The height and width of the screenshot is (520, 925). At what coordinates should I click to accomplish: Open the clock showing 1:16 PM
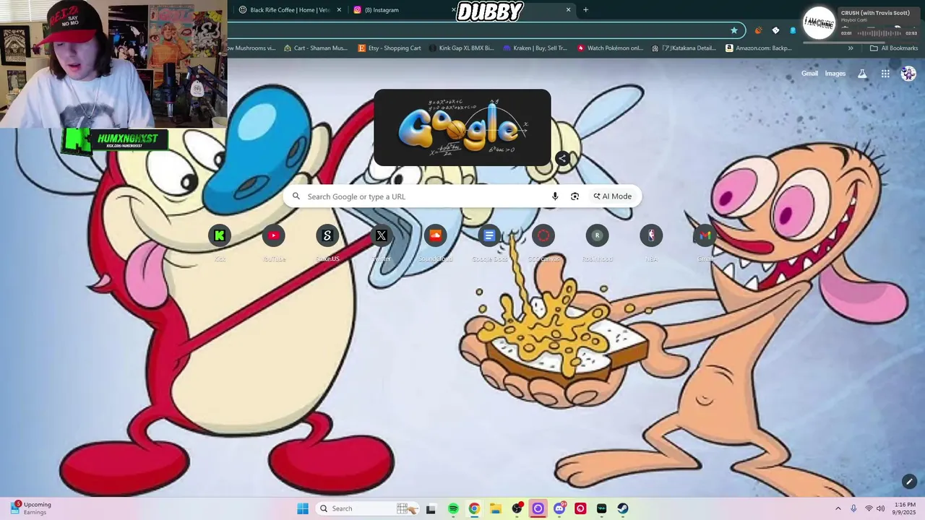point(905,508)
